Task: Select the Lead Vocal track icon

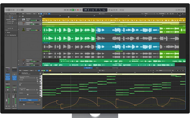Action: pos(23,29)
